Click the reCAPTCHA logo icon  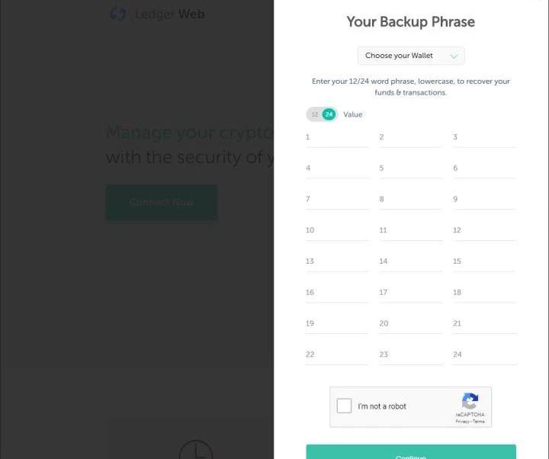pos(470,401)
